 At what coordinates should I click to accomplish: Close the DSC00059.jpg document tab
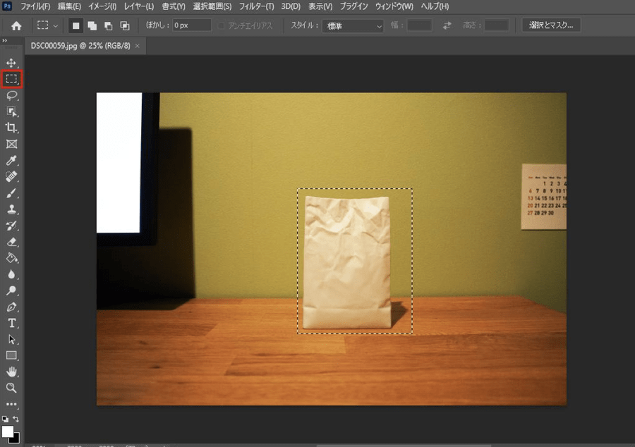[138, 46]
